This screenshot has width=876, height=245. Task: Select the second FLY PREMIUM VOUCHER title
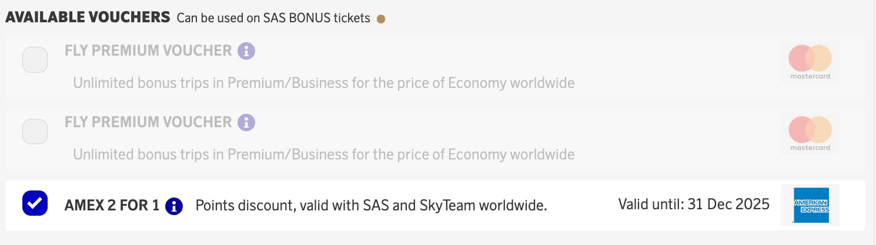148,122
